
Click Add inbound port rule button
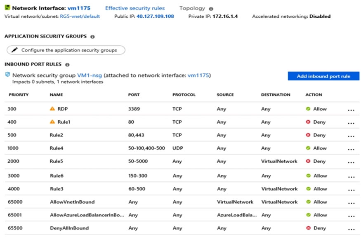click(x=323, y=76)
